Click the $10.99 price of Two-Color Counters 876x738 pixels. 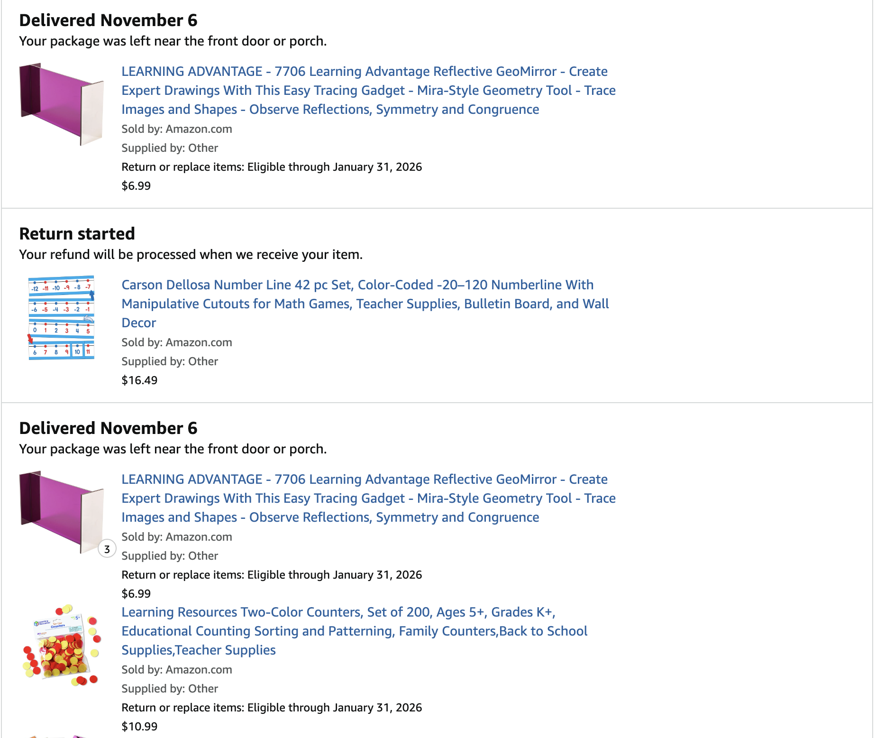point(139,727)
